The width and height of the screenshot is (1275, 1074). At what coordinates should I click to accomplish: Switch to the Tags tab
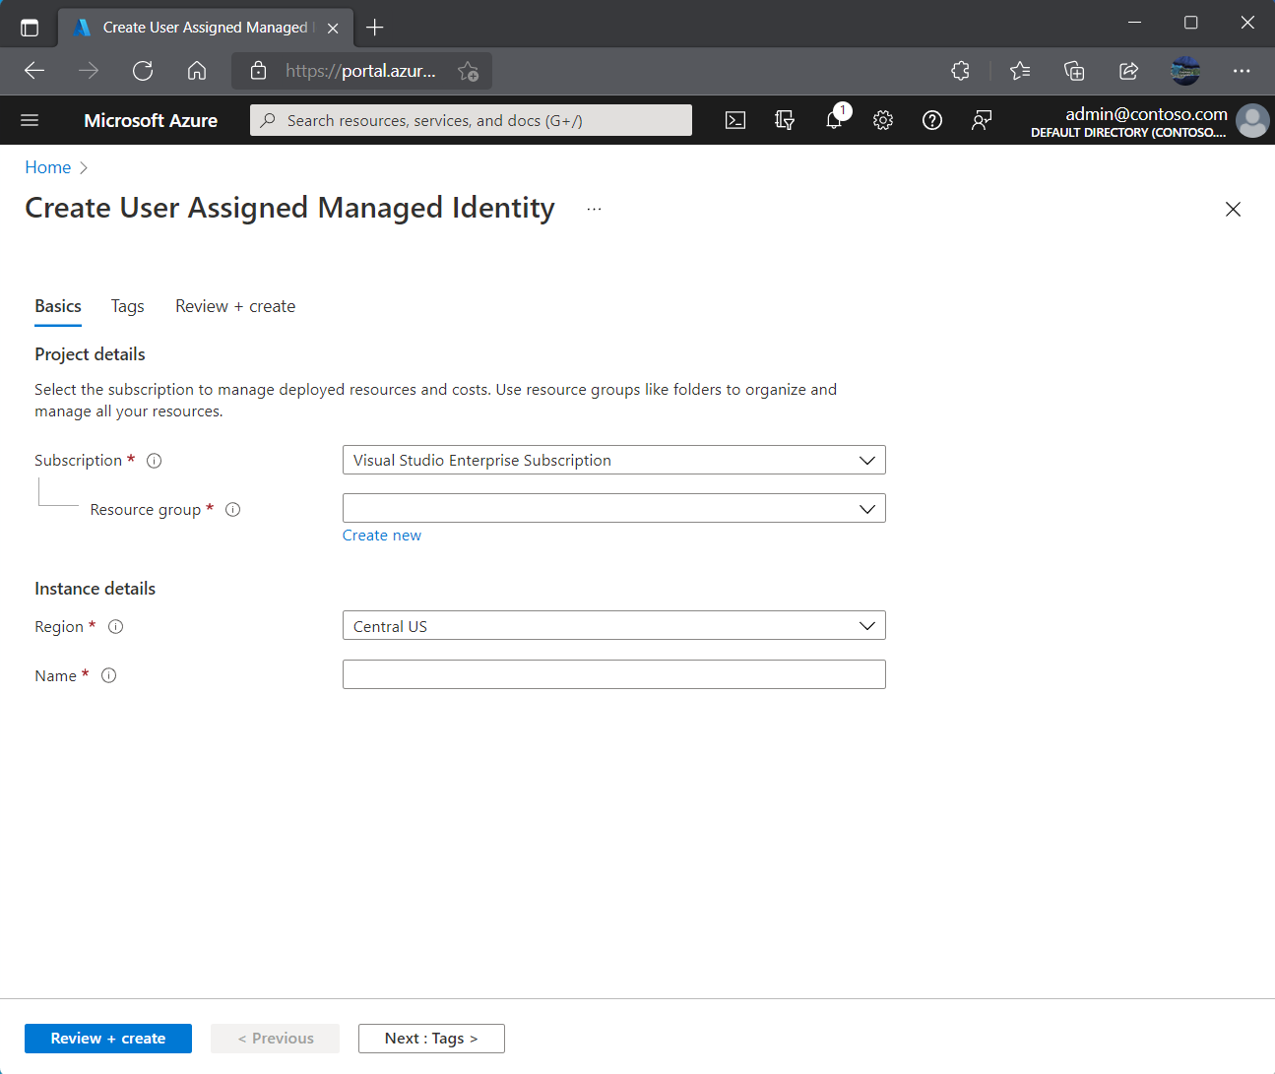pyautogui.click(x=127, y=306)
